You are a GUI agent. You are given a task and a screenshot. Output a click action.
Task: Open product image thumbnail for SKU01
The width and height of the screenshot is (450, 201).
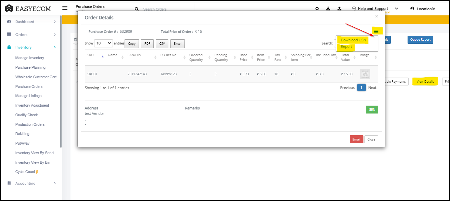click(x=365, y=74)
